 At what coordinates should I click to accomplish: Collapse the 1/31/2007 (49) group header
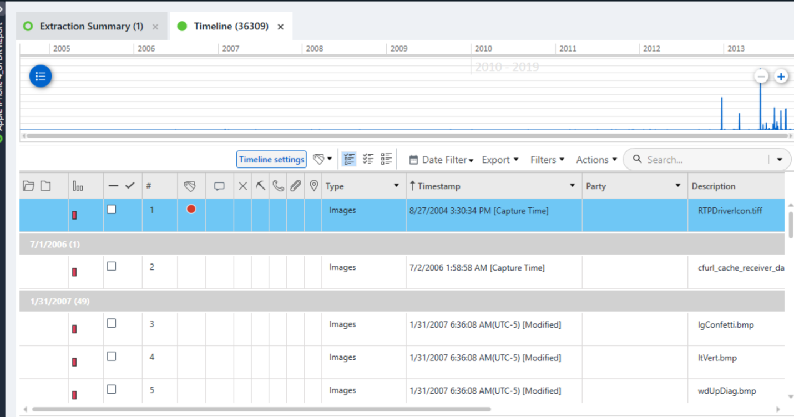coord(402,301)
